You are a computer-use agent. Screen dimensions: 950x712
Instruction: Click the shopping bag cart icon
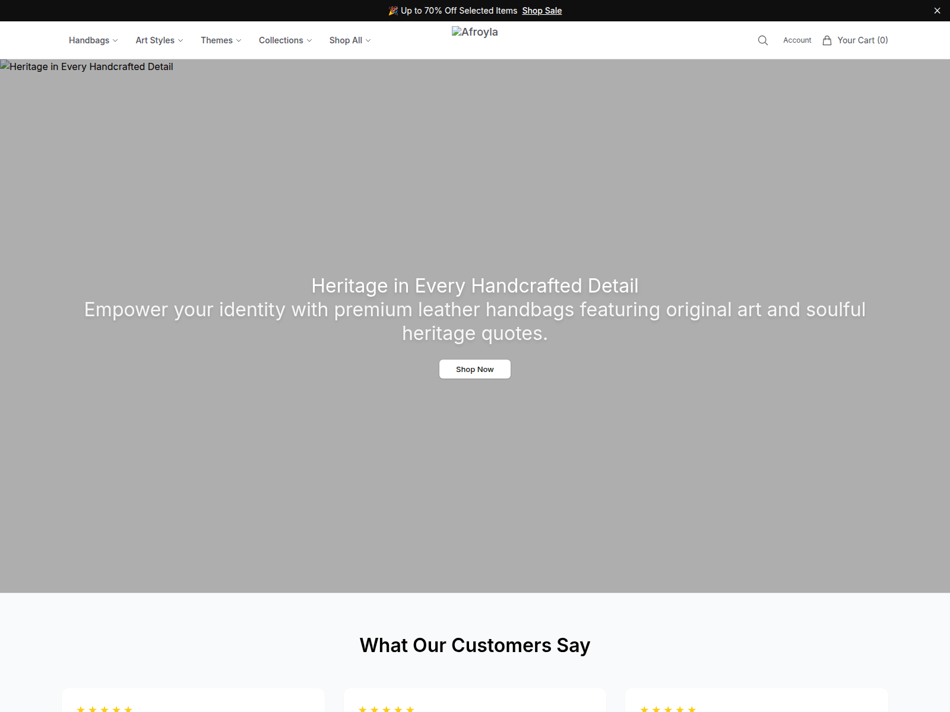[827, 40]
